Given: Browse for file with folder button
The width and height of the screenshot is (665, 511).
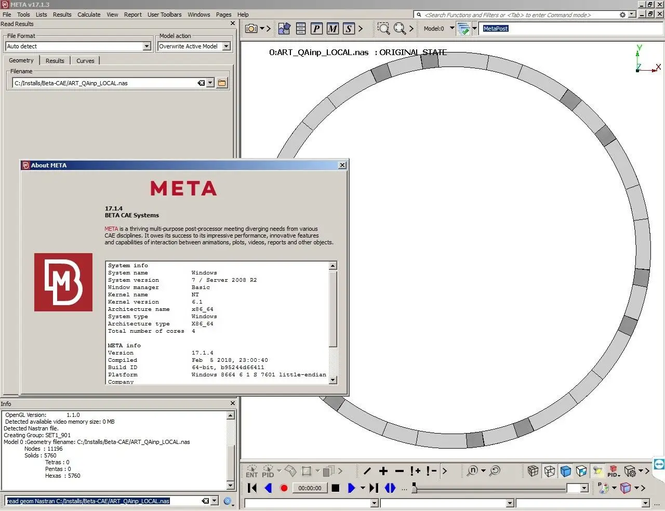Looking at the screenshot, I should (222, 83).
